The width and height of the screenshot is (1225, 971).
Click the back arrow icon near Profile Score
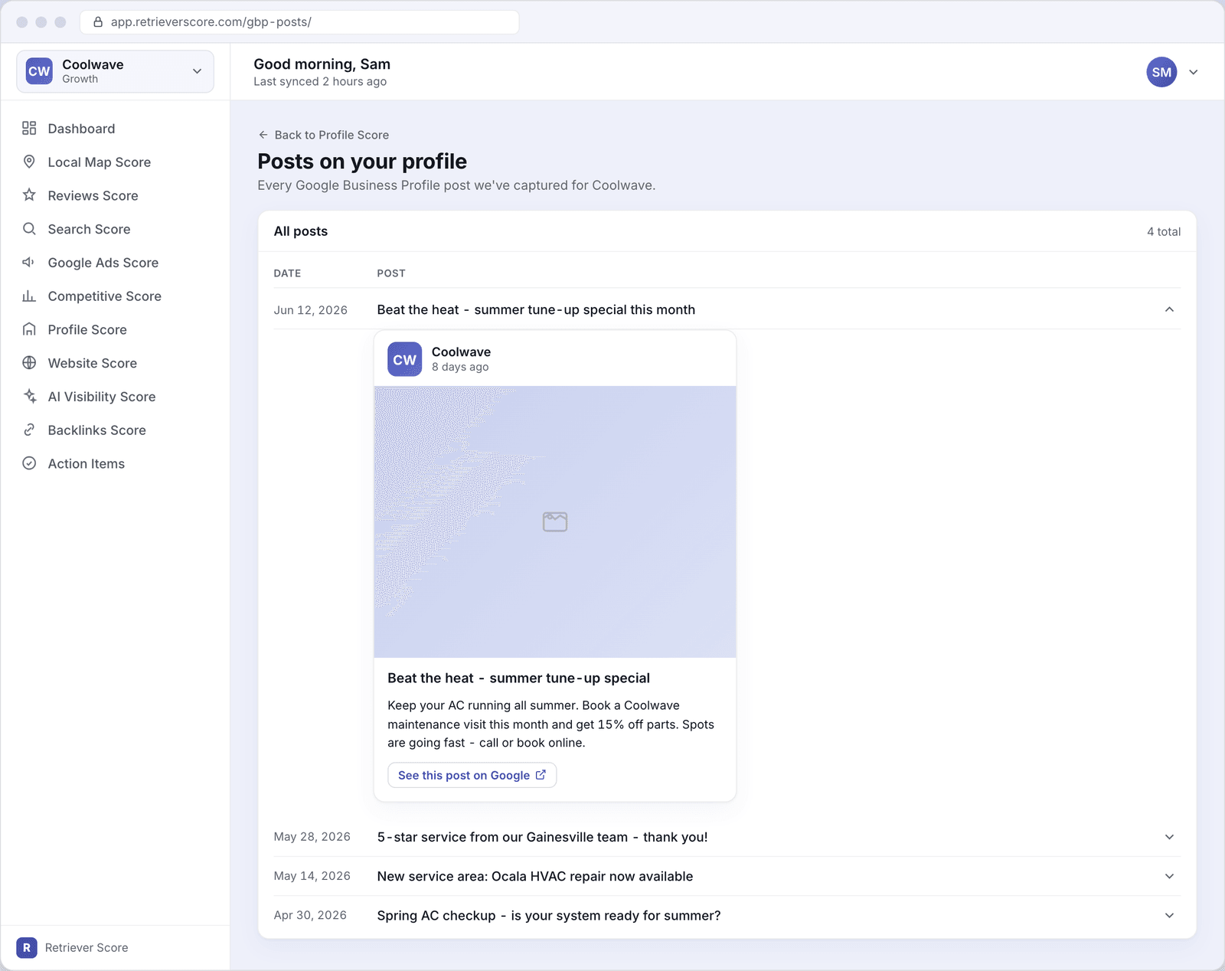(x=263, y=135)
